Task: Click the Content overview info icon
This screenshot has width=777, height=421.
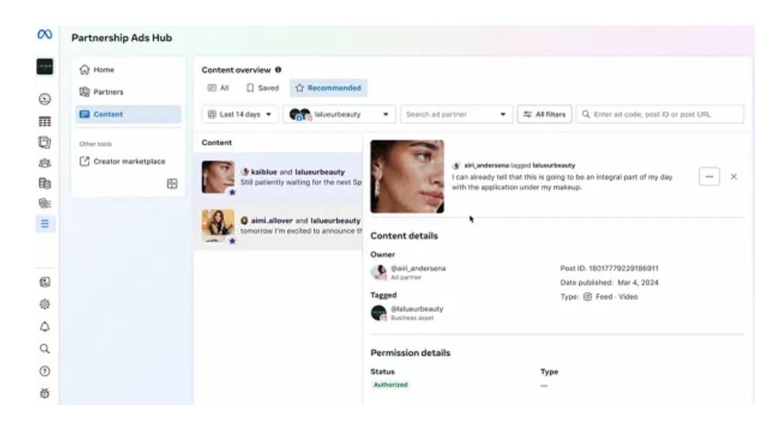Action: [278, 70]
